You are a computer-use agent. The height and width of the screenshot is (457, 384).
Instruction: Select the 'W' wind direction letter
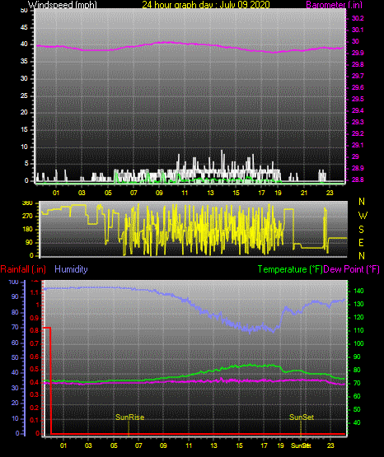point(363,216)
